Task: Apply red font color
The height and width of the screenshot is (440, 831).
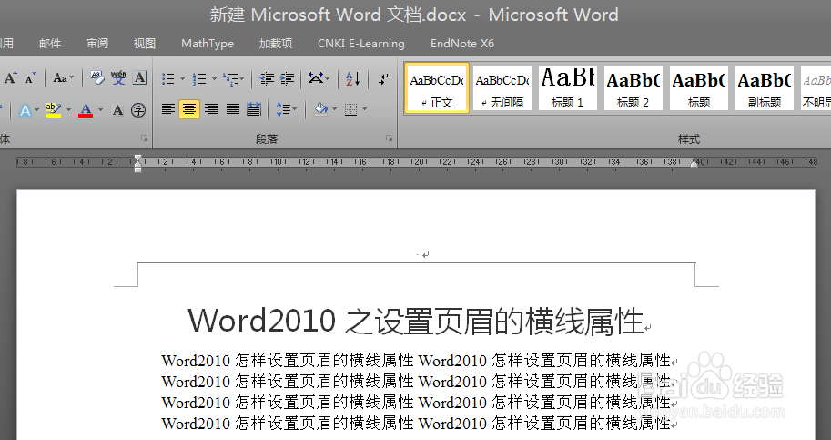Action: tap(86, 109)
